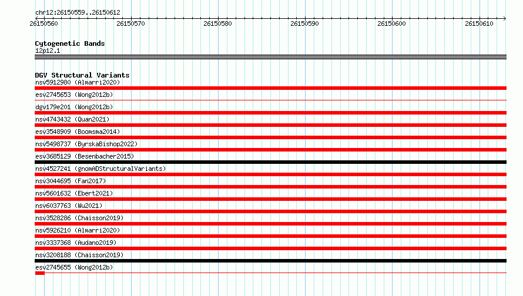Click the red bar for nsv3528286
Screen dimensions: 523x296
click(270, 224)
